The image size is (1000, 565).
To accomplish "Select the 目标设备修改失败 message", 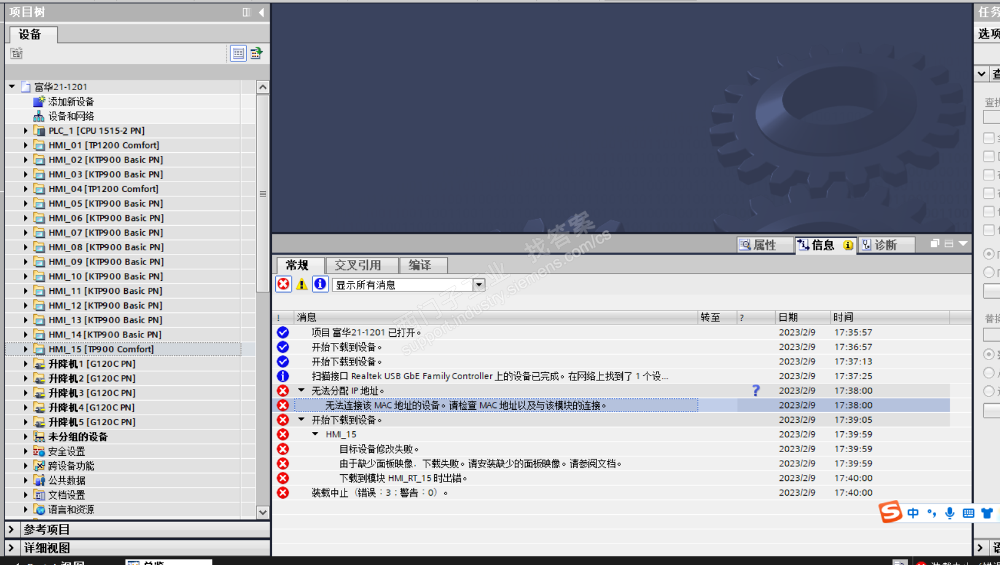I will [379, 448].
